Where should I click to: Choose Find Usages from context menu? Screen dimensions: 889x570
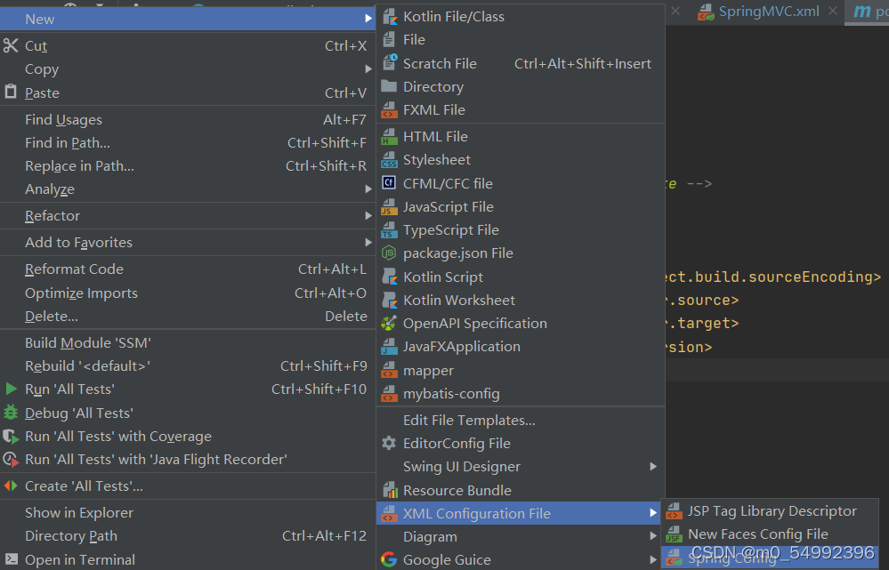(187, 119)
